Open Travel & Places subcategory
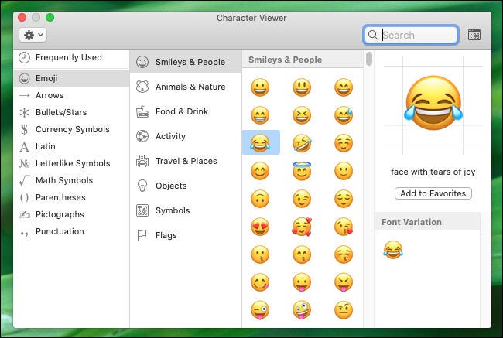This screenshot has width=503, height=338. point(186,161)
